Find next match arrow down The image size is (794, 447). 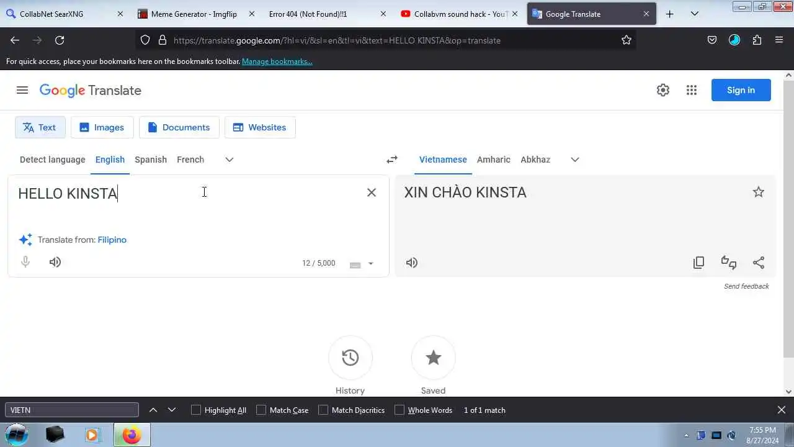tap(172, 410)
